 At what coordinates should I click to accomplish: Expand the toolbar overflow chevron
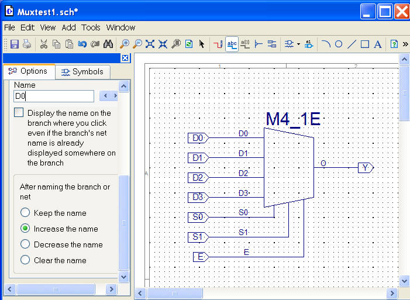coord(405,44)
